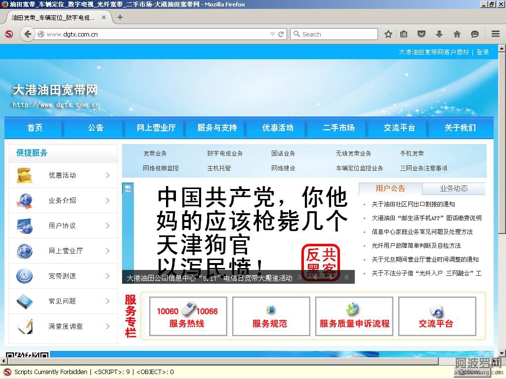Bookmark this page with the star icon

[x=388, y=34]
